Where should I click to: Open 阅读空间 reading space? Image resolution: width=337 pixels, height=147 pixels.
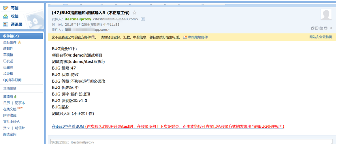click(x=10, y=134)
